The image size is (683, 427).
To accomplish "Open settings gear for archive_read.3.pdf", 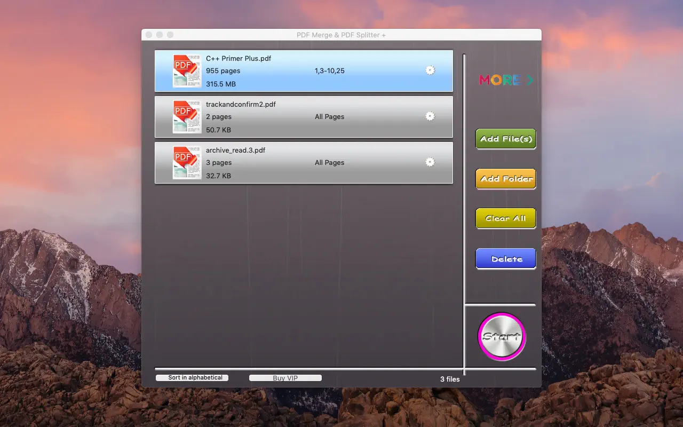I will click(x=430, y=162).
